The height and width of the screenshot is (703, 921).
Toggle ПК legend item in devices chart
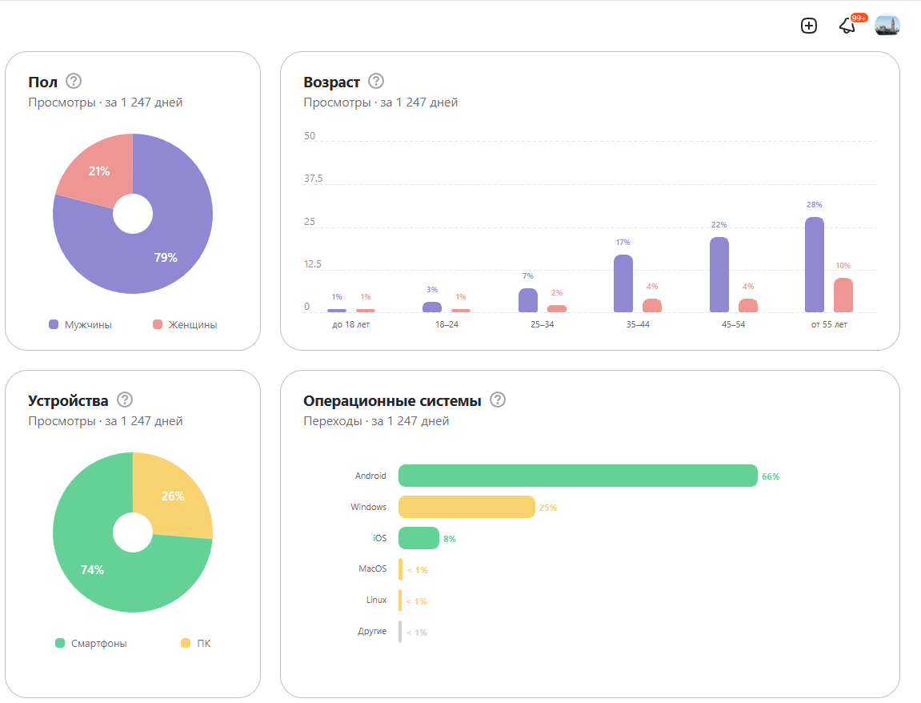(196, 643)
